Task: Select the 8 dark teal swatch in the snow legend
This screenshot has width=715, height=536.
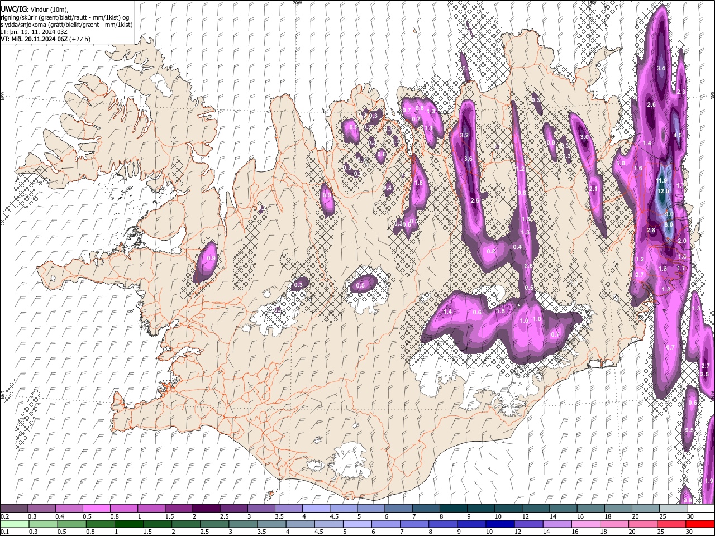Action: click(452, 509)
